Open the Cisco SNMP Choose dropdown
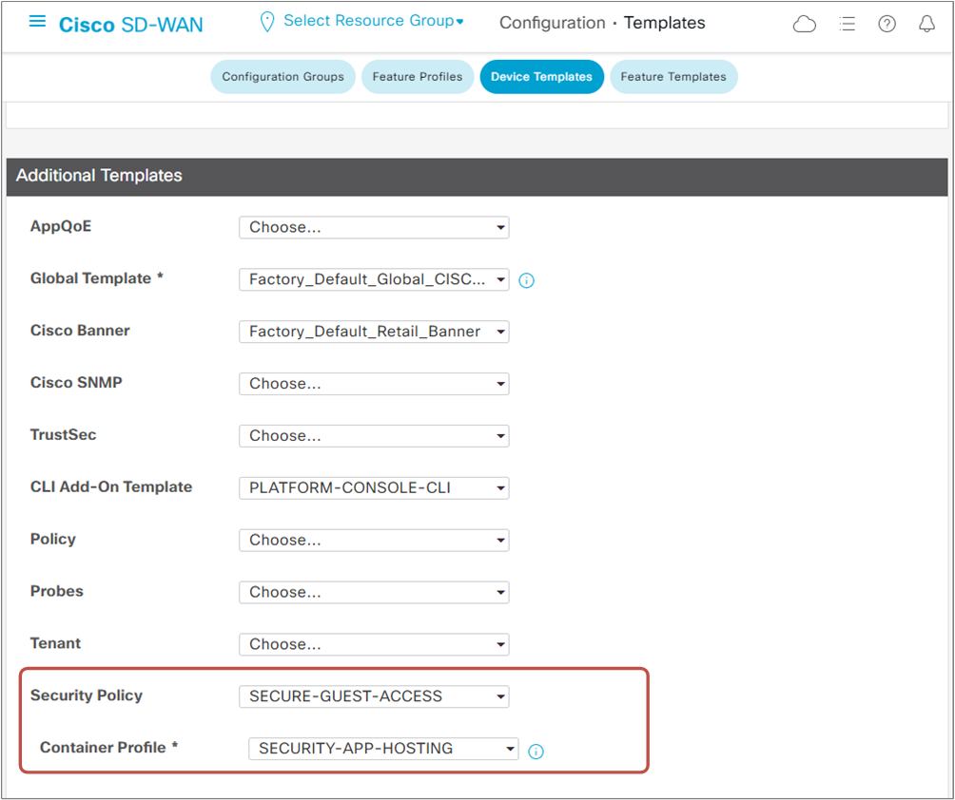This screenshot has height=800, width=955. pyautogui.click(x=373, y=384)
